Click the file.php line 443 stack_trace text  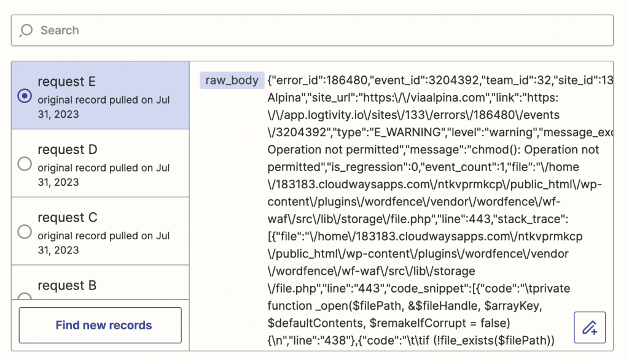[x=418, y=219]
